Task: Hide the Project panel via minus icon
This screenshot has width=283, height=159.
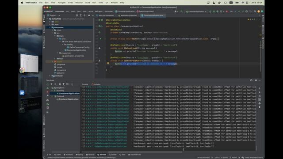Action: (x=93, y=15)
